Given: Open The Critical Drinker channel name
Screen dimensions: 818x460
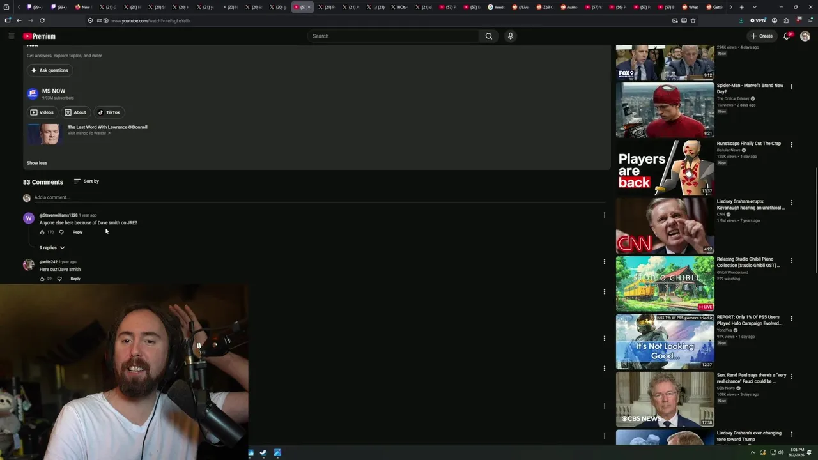Looking at the screenshot, I should coord(733,99).
